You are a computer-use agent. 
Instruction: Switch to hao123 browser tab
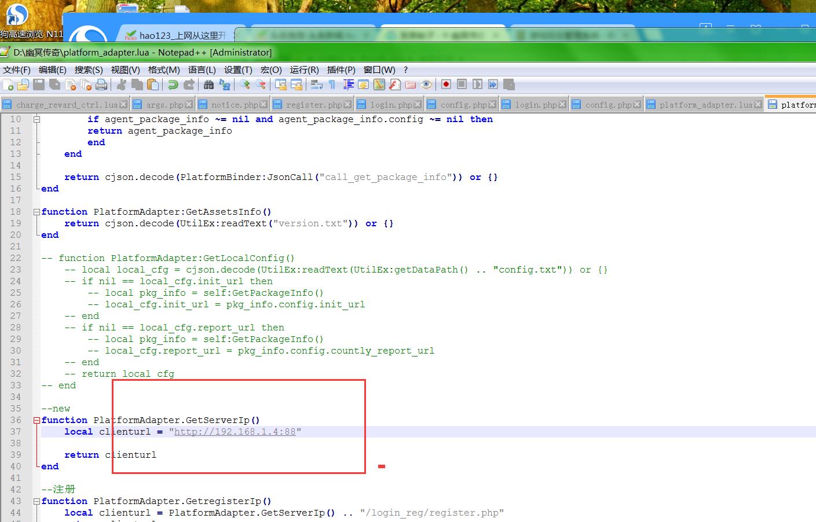coord(177,35)
